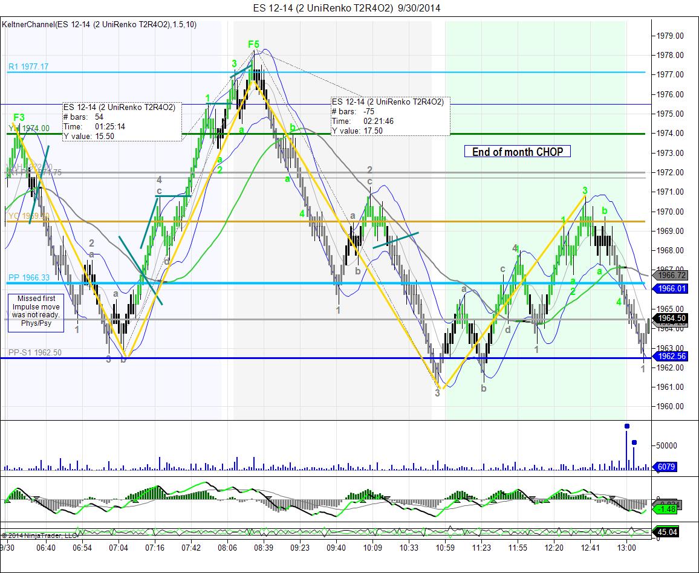Click the F3 wave label
Image resolution: width=699 pixels, height=573 pixels.
pos(19,118)
